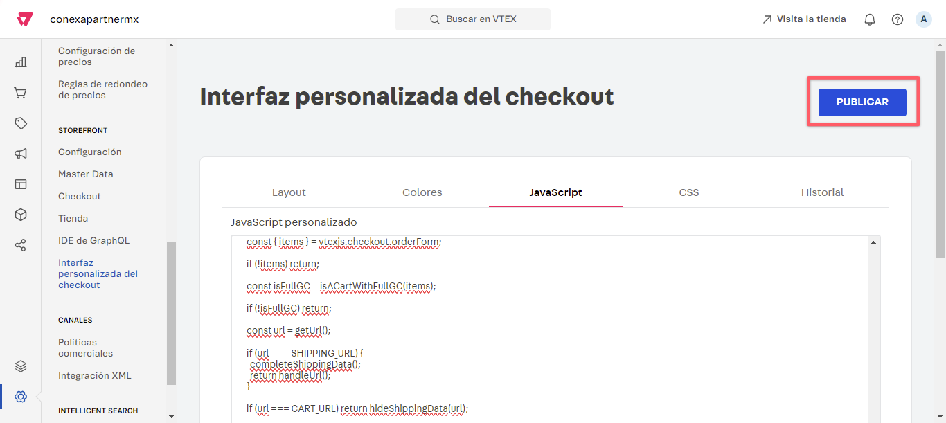946x423 pixels.
Task: Open the megaphone marketing icon
Action: pyautogui.click(x=21, y=154)
